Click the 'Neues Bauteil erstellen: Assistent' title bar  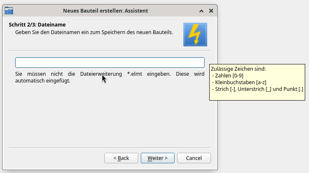105,10
